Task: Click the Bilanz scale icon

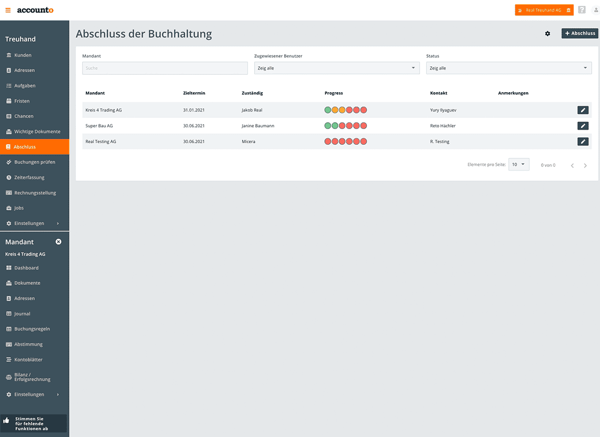Action: (x=9, y=377)
